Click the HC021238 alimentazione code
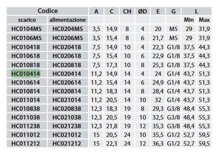Screen dimensions: 220x157 coord(67,126)
